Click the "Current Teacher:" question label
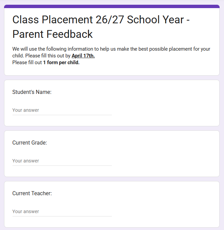224x230 pixels. click(x=32, y=193)
